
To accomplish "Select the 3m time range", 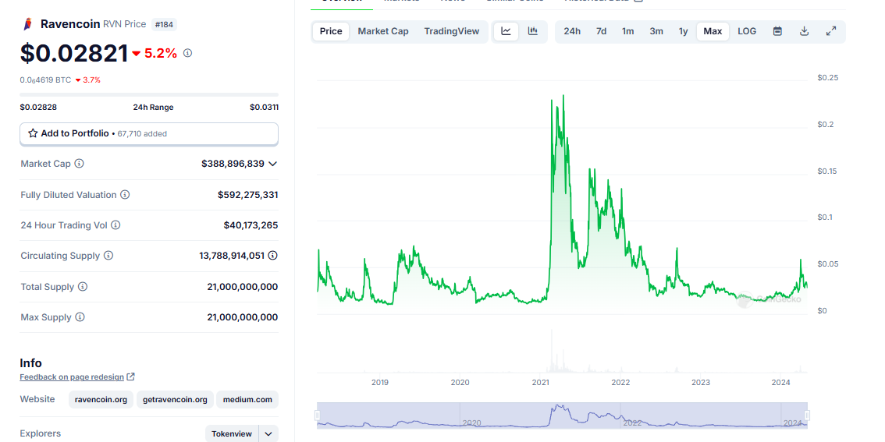I will [656, 31].
